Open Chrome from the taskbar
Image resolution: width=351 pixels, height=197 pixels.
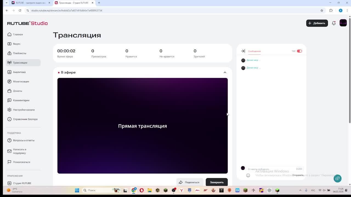click(134, 190)
